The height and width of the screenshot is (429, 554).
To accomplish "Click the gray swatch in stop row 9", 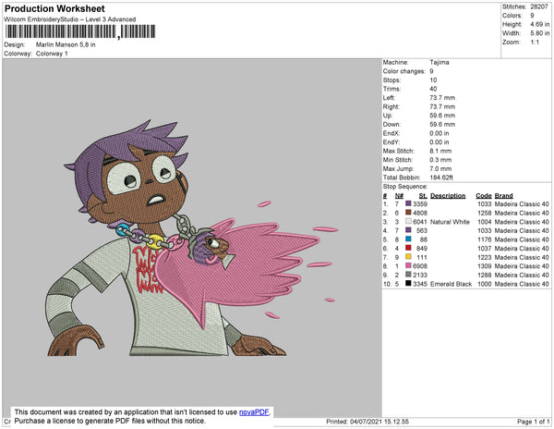I will coord(408,275).
